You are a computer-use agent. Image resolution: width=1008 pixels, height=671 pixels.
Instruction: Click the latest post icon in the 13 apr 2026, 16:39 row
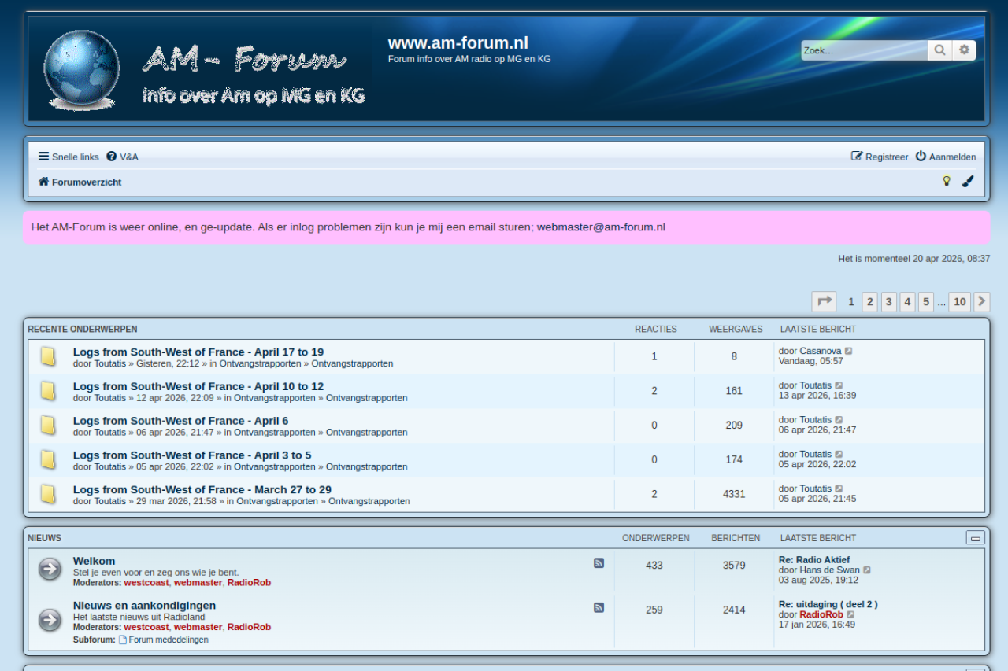839,385
